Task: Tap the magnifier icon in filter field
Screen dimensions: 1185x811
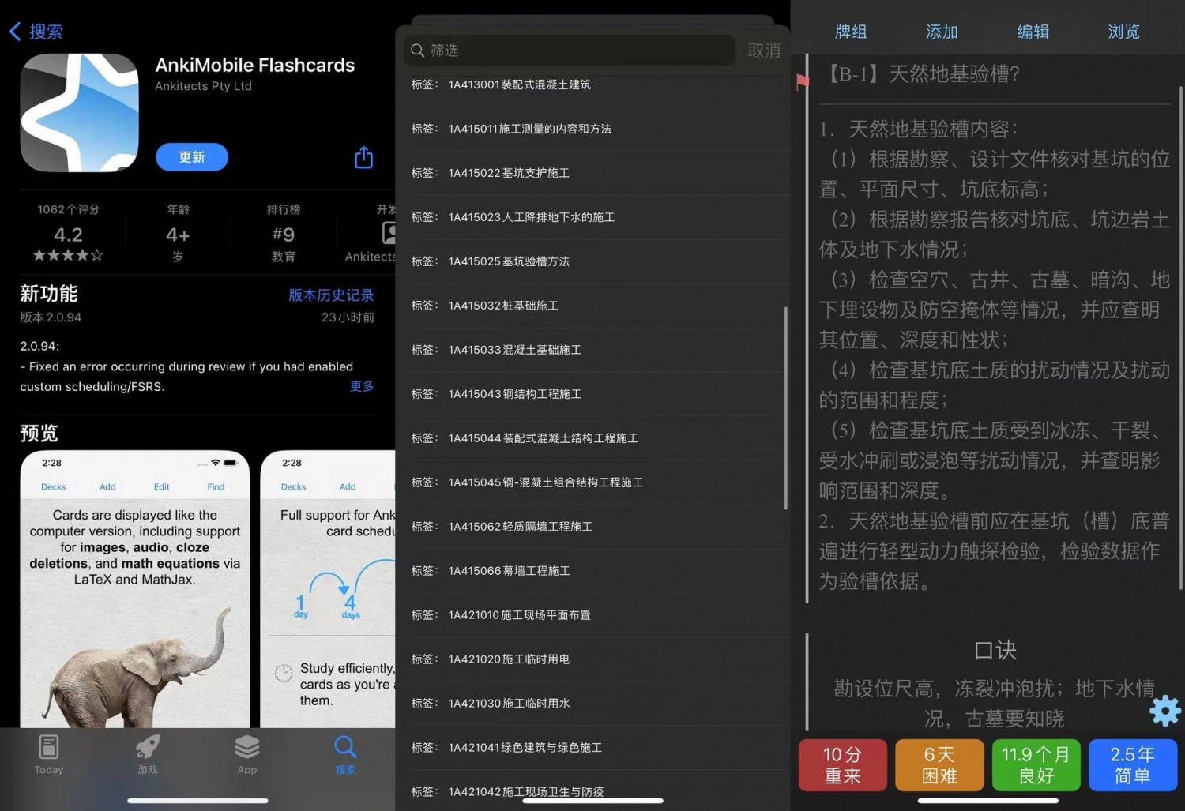Action: (x=418, y=51)
